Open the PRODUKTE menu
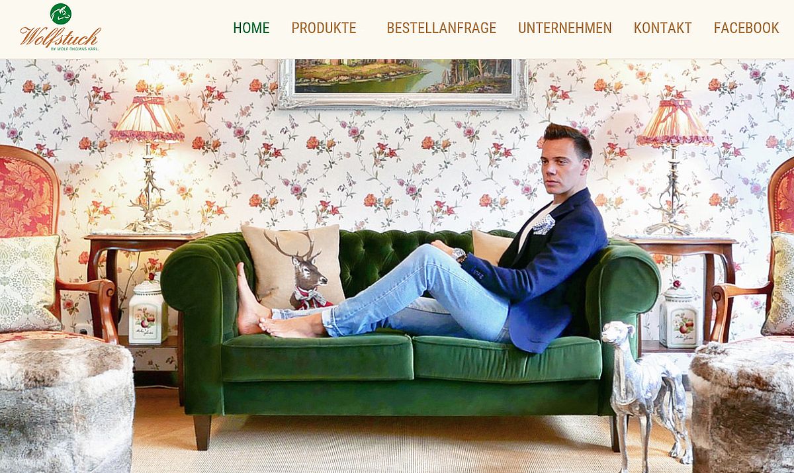This screenshot has height=473, width=794. [x=324, y=28]
